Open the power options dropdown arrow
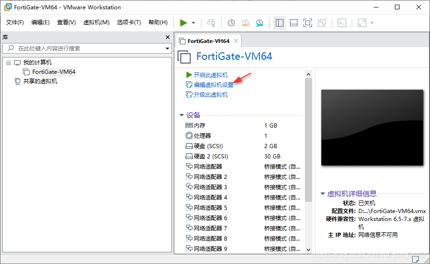 193,23
